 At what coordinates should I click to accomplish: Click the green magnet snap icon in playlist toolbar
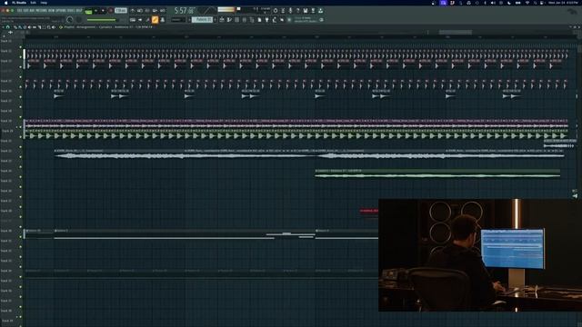(7, 27)
